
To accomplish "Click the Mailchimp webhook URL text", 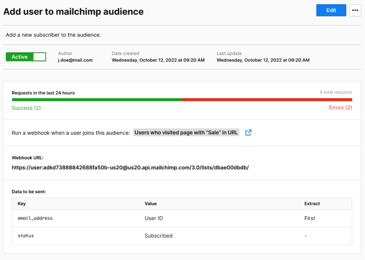I will [x=130, y=167].
